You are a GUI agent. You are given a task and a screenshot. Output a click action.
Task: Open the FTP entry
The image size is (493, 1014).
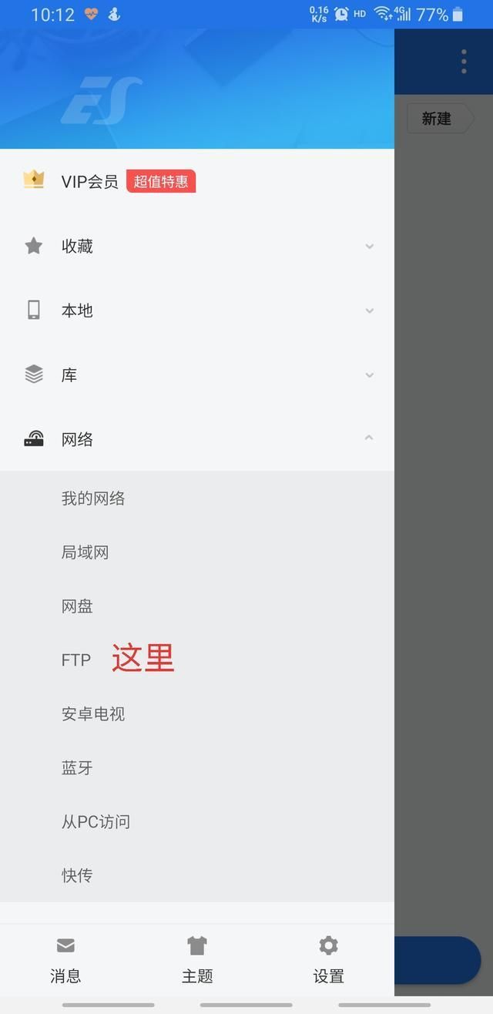pyautogui.click(x=76, y=660)
